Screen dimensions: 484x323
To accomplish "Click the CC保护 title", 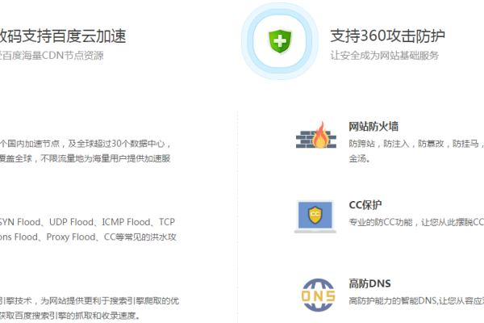I will [x=365, y=205].
